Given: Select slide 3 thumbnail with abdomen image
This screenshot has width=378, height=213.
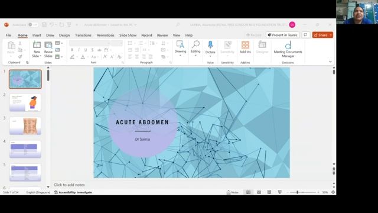Looking at the screenshot, I should (x=25, y=126).
